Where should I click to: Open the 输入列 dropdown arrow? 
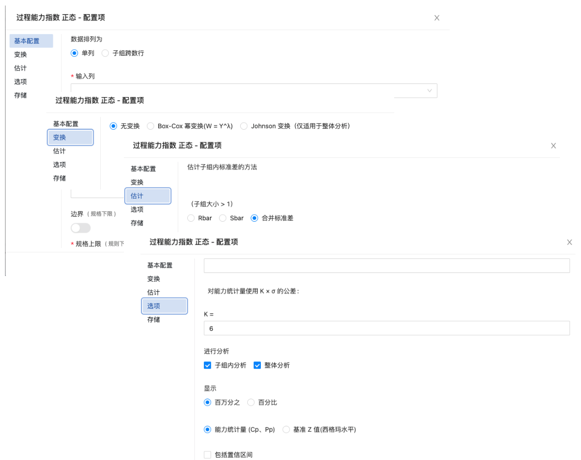pos(429,90)
